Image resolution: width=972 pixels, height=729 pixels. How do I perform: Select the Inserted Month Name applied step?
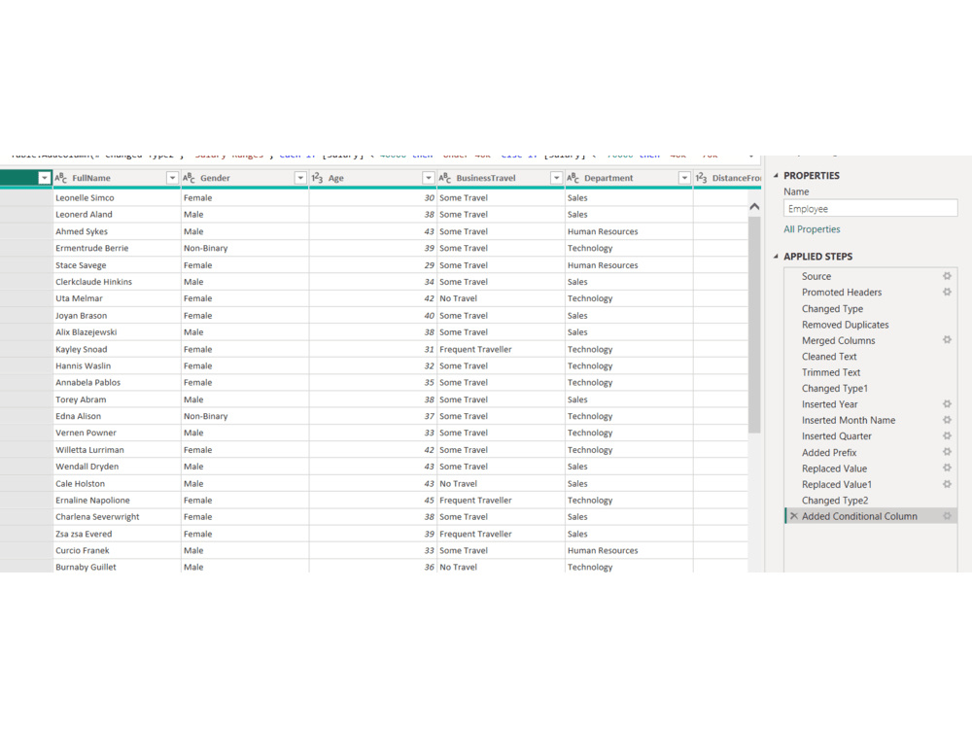[x=848, y=420]
